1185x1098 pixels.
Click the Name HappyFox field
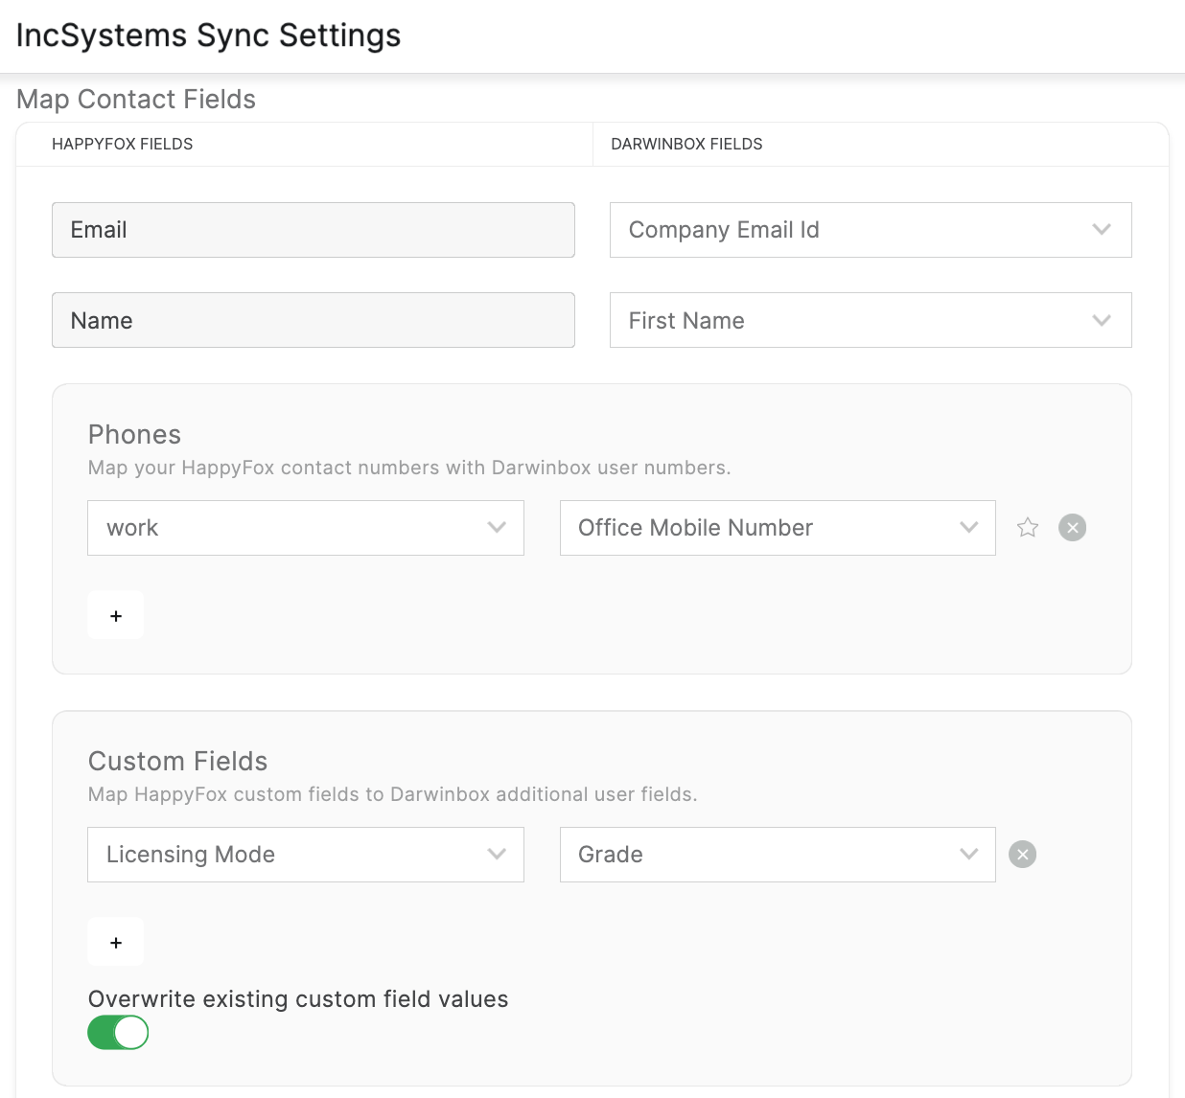pos(314,320)
